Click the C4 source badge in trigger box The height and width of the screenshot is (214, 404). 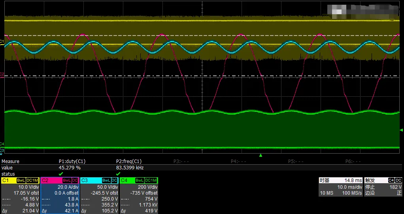[x=391, y=180]
